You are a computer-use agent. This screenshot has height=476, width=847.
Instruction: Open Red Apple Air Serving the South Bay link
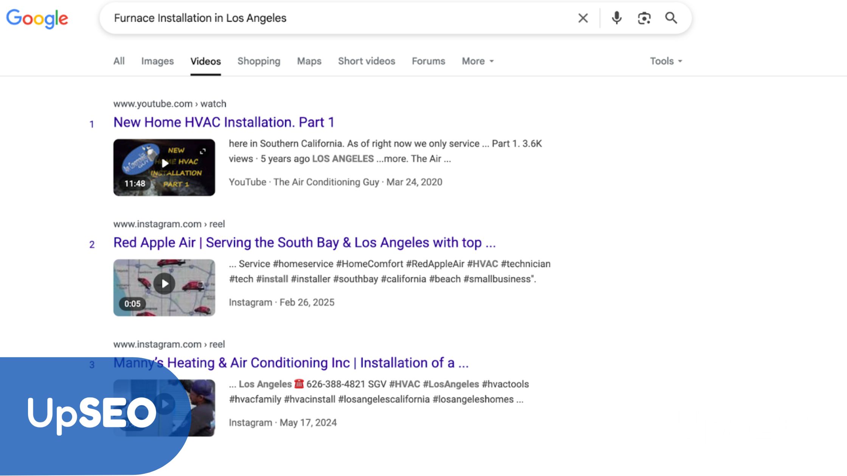click(x=305, y=243)
